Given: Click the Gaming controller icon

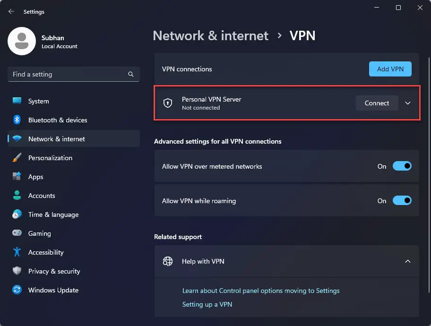Looking at the screenshot, I should click(17, 233).
